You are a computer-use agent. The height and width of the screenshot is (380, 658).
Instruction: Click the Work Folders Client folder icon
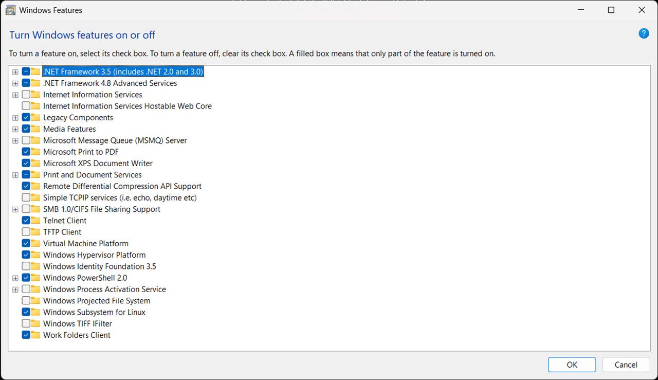click(x=34, y=335)
